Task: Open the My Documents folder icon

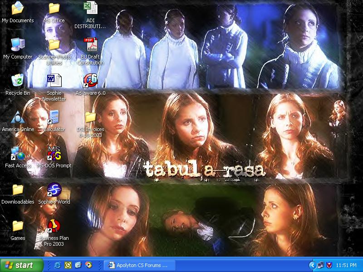Action: coord(18,8)
